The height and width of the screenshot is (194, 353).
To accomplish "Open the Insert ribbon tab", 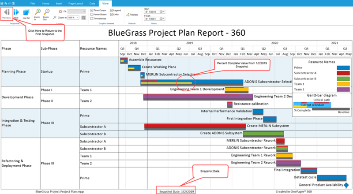I will click(59, 4).
